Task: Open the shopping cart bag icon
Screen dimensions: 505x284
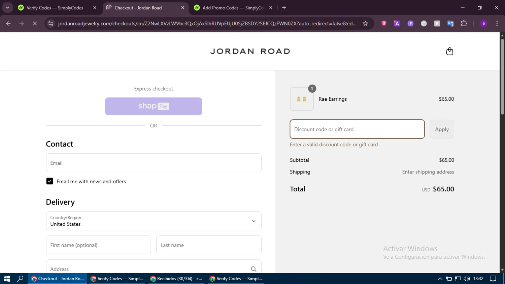Action: [x=449, y=51]
